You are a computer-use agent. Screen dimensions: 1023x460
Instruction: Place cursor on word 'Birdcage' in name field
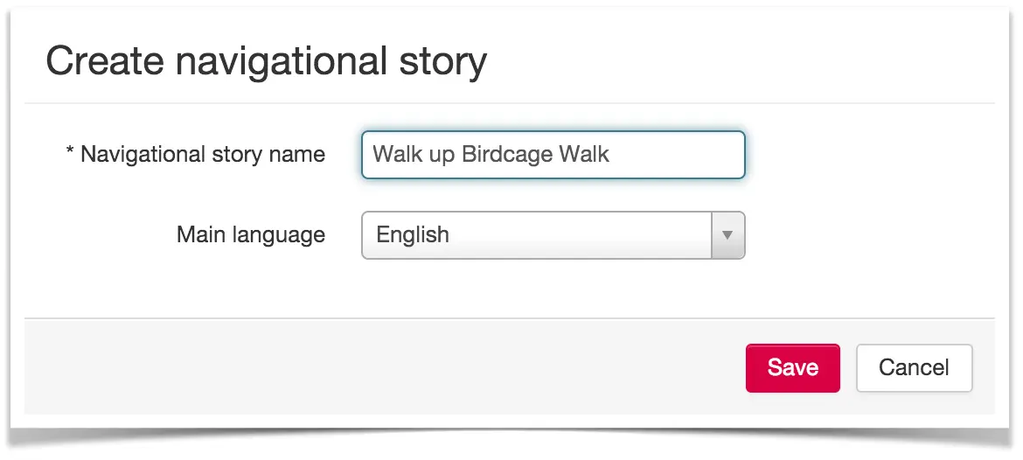click(x=498, y=155)
